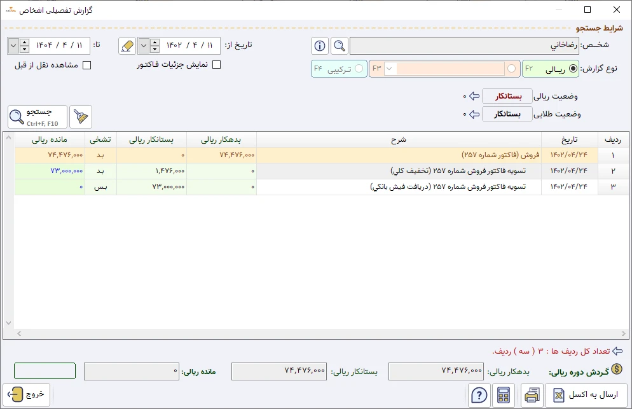Click the person name field containing رضاخاني
Screen dimensions: 632x409
tap(464, 46)
